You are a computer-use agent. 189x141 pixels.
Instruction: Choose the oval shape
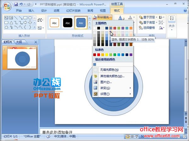point(30,18)
